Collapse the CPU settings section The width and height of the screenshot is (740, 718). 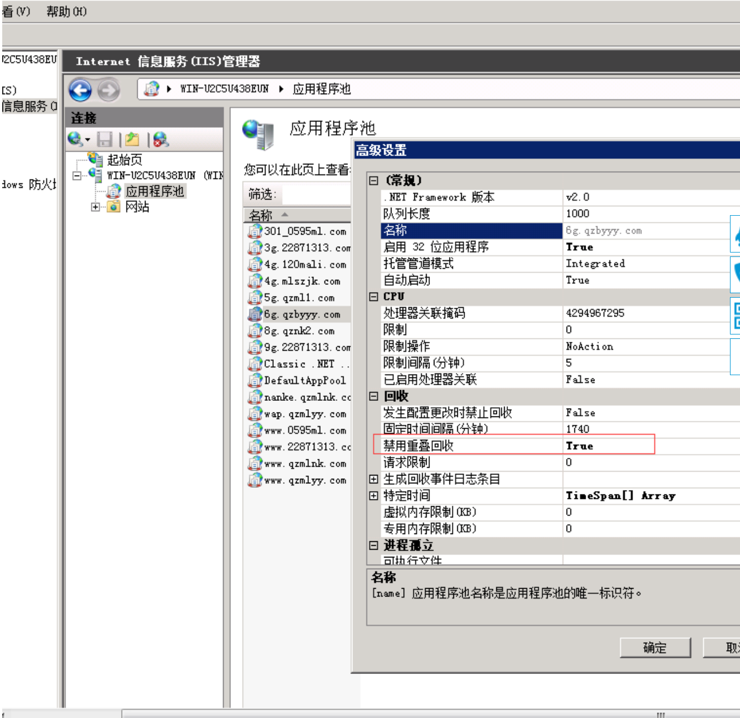[x=374, y=297]
